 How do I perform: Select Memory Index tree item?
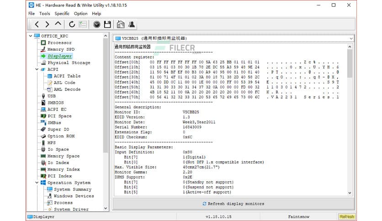64,169
